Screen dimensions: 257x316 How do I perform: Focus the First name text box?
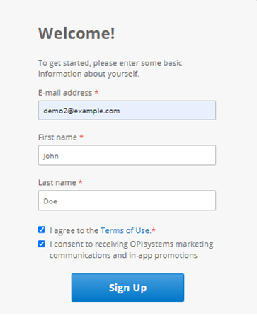pyautogui.click(x=127, y=155)
